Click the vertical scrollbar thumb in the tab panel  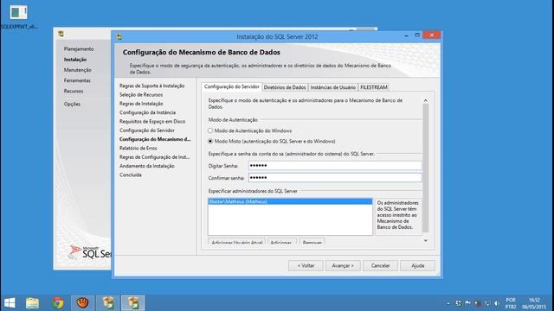tap(425, 168)
